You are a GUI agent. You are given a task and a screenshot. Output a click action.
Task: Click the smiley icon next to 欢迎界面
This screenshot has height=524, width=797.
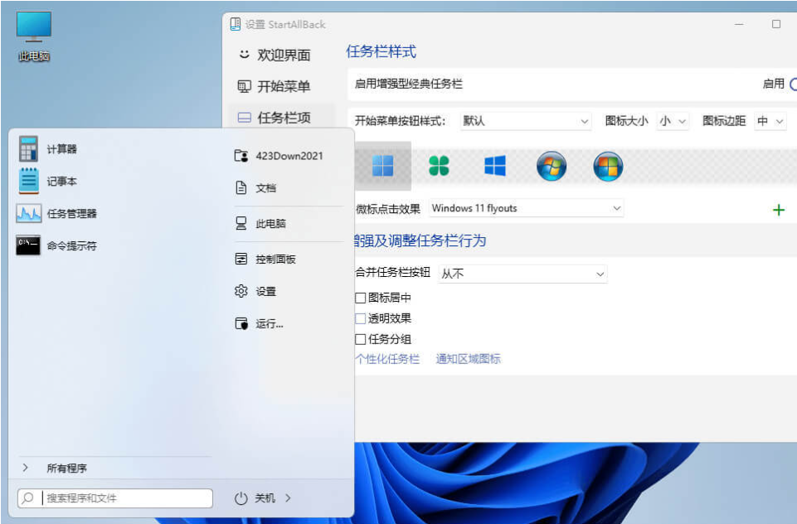[245, 54]
